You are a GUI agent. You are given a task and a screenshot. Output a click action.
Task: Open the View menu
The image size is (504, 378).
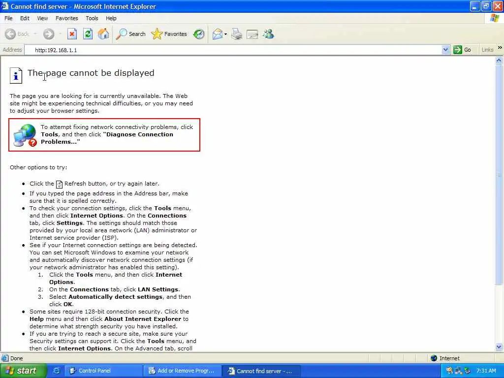point(42,18)
